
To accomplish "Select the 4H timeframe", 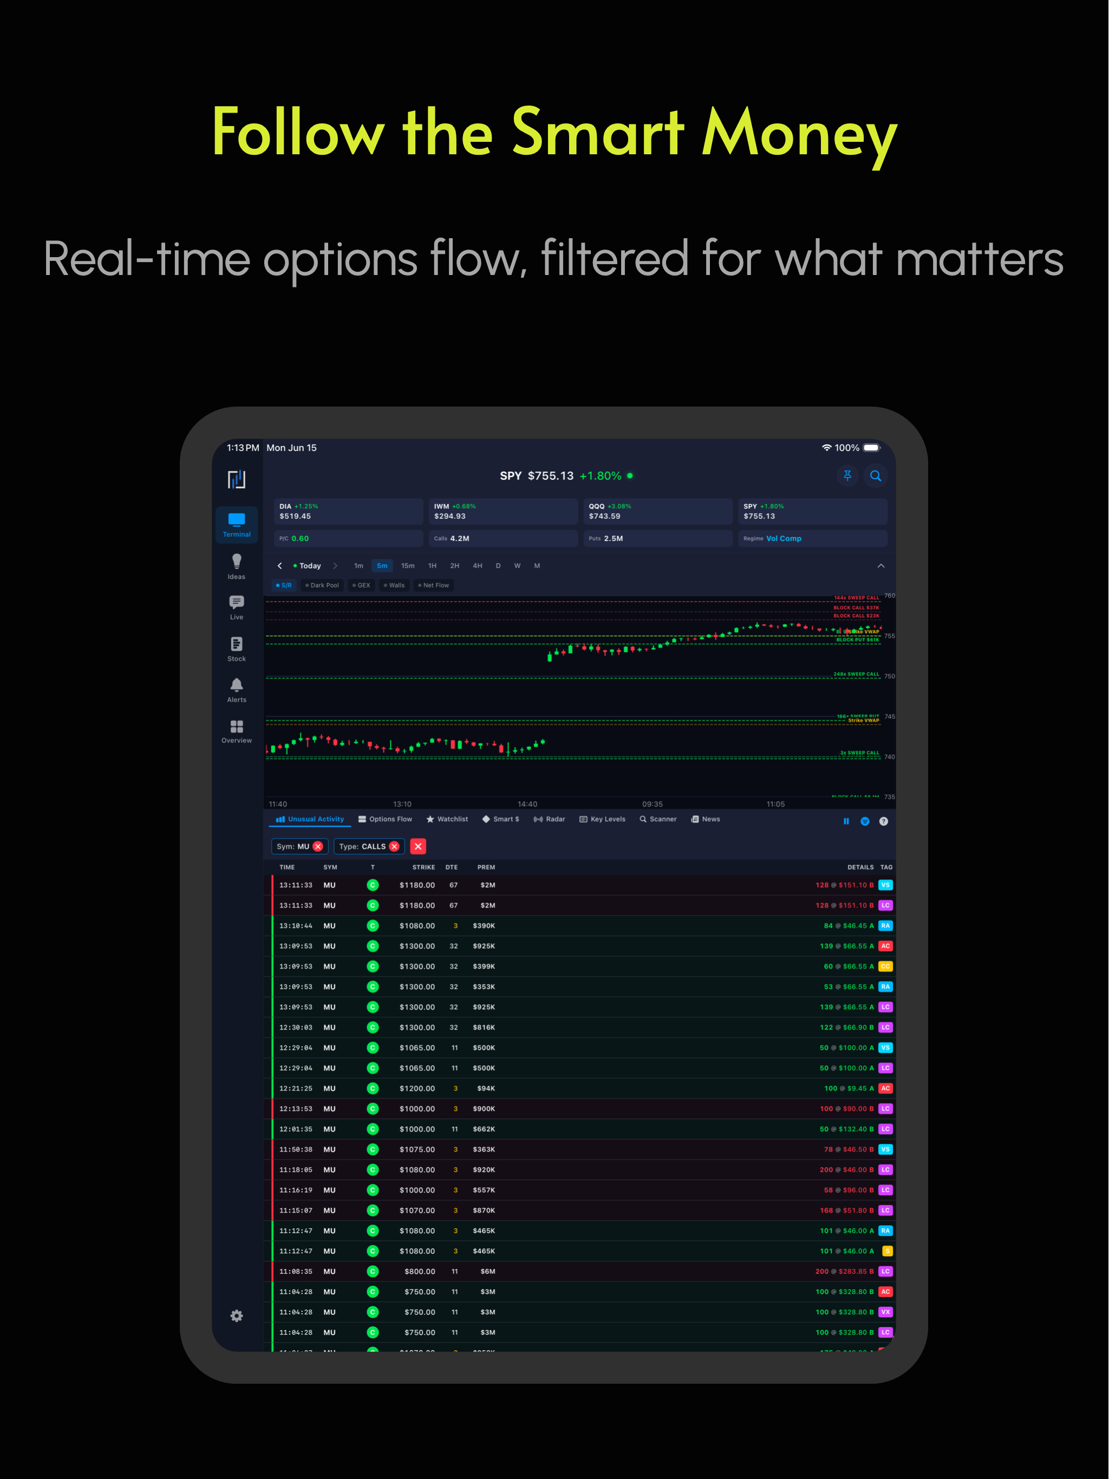I will 478,566.
